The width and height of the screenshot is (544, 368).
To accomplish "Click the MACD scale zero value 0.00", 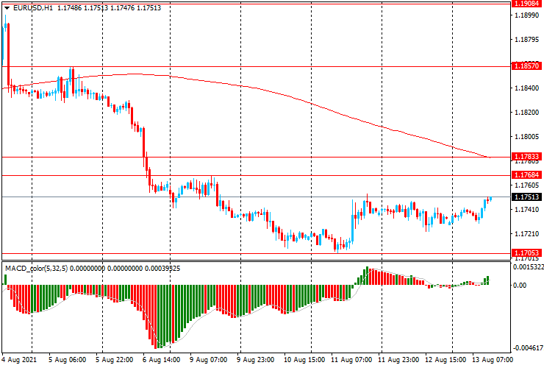I will click(x=520, y=286).
